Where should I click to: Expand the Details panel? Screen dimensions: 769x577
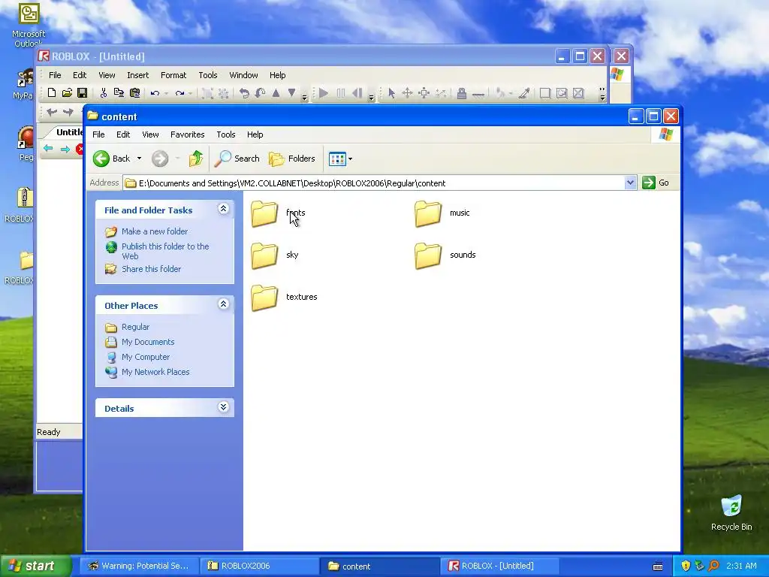pyautogui.click(x=223, y=407)
